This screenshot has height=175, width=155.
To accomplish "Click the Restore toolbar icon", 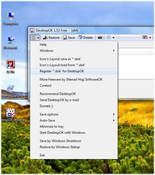I will coord(45,37).
